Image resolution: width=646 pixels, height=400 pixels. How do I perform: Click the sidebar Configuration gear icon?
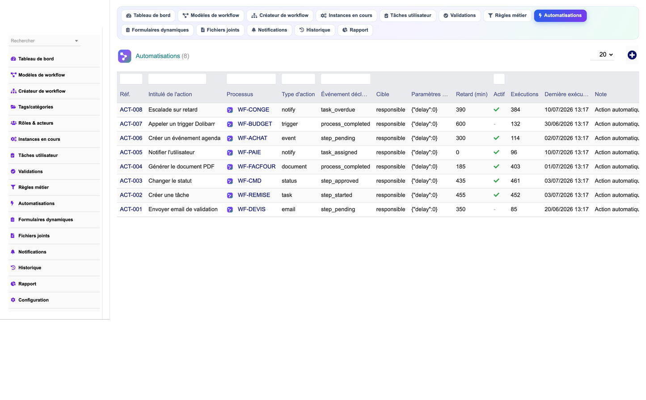[x=13, y=300]
